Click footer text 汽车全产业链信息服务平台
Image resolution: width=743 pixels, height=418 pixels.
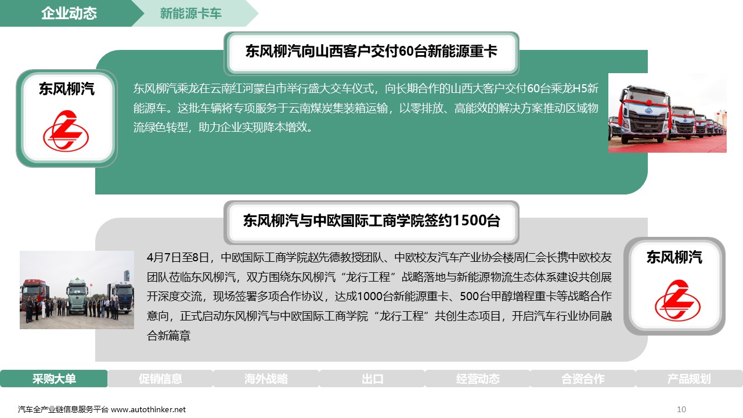click(63, 409)
